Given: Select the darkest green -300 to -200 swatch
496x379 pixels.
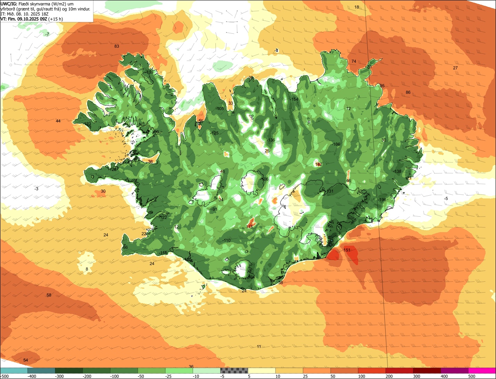Looking at the screenshot, I should [69, 370].
